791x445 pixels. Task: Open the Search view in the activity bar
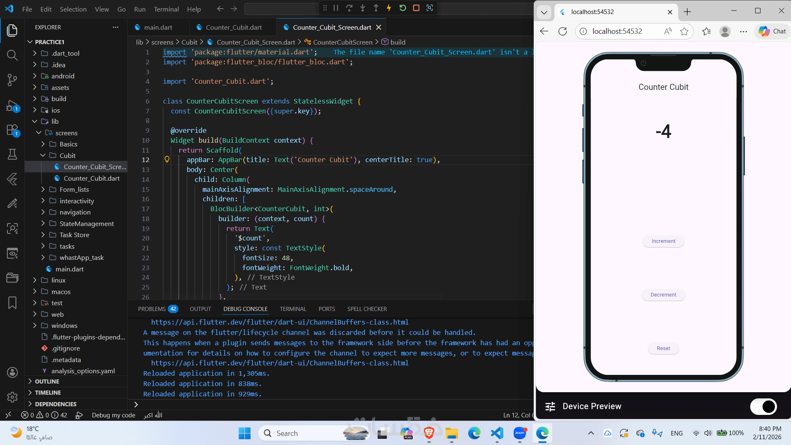click(x=12, y=55)
